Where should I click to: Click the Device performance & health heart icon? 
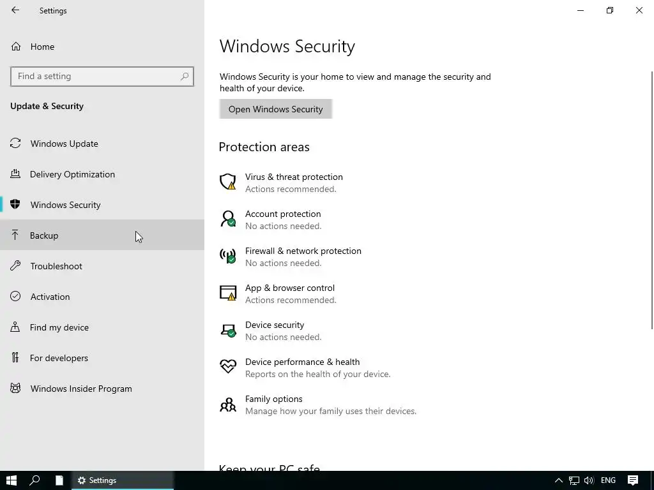[228, 367]
